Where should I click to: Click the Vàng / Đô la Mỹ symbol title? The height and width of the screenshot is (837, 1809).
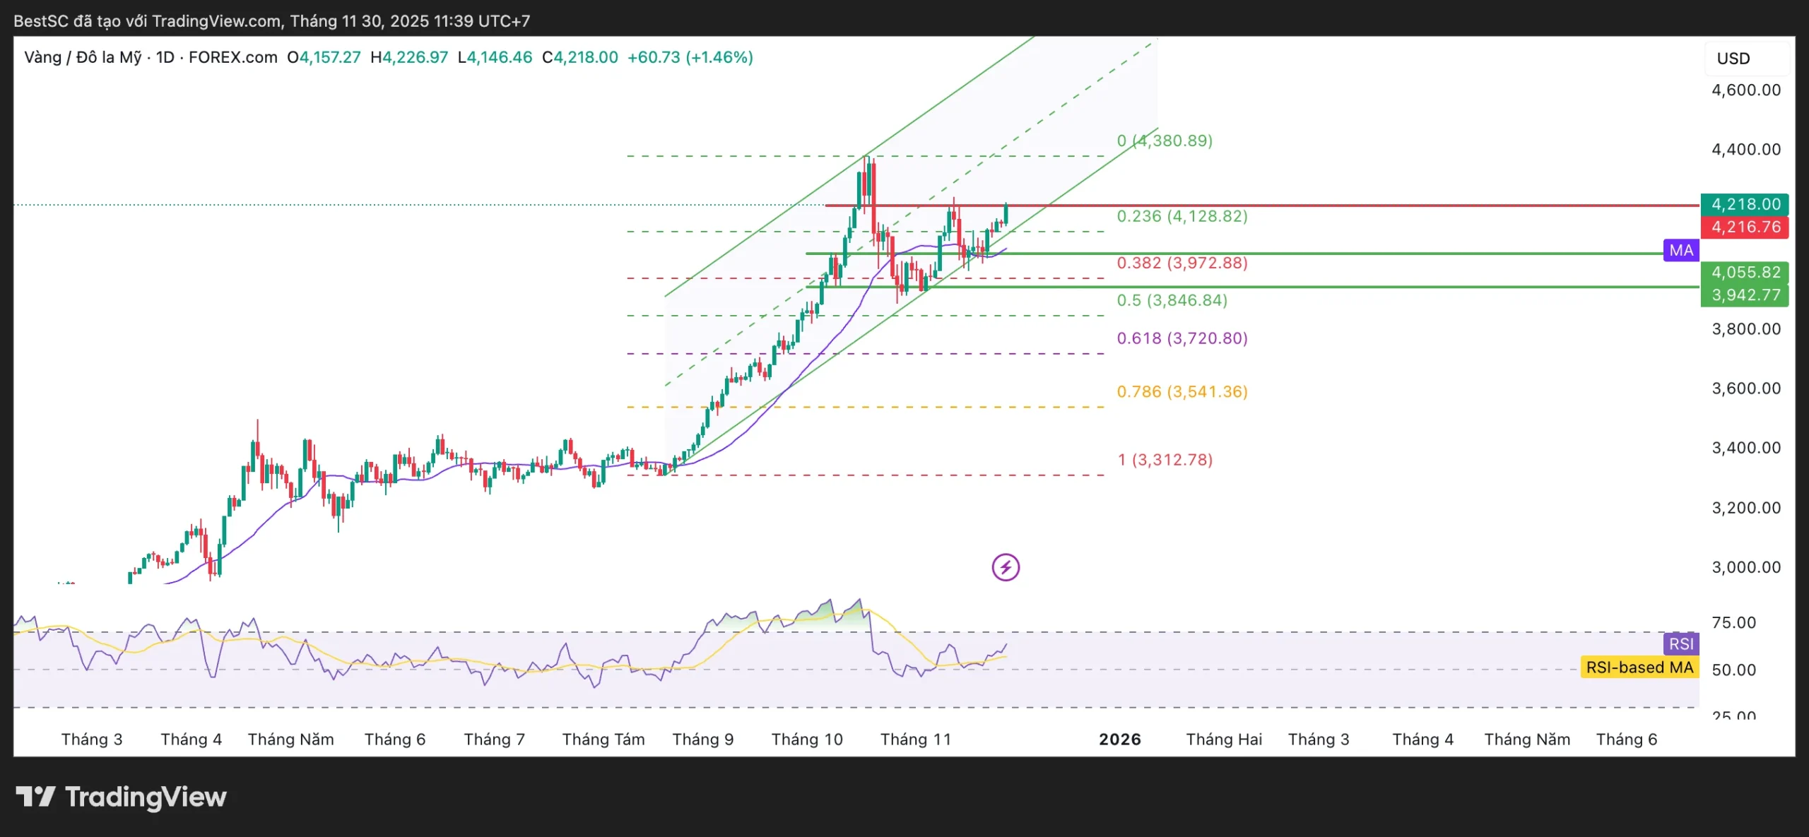coord(83,57)
